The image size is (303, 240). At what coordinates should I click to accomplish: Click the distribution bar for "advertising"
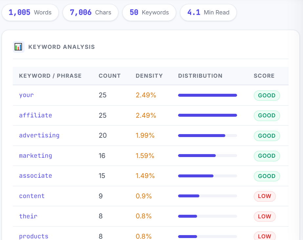208,136
